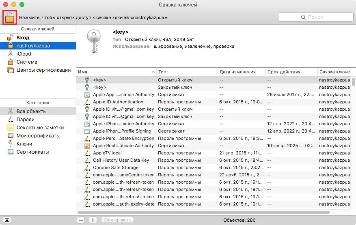Image resolution: width=356 pixels, height=225 pixels.
Task: Open info for selected item
Action: 93,220
